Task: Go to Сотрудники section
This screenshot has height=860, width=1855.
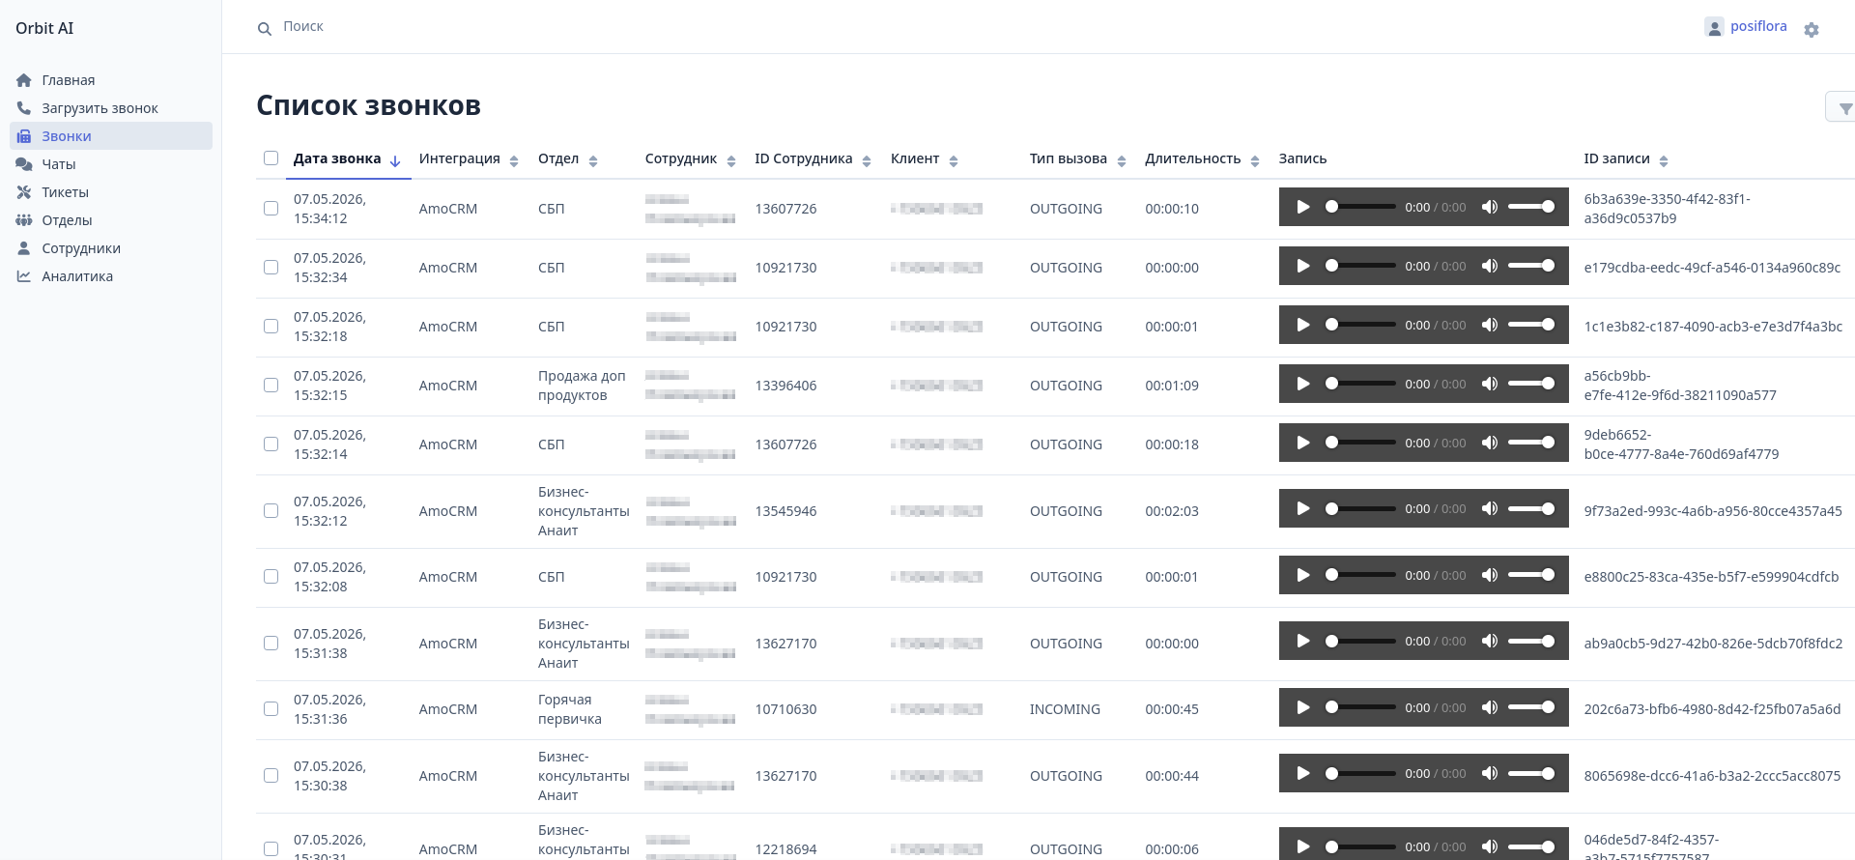Action: (111, 248)
